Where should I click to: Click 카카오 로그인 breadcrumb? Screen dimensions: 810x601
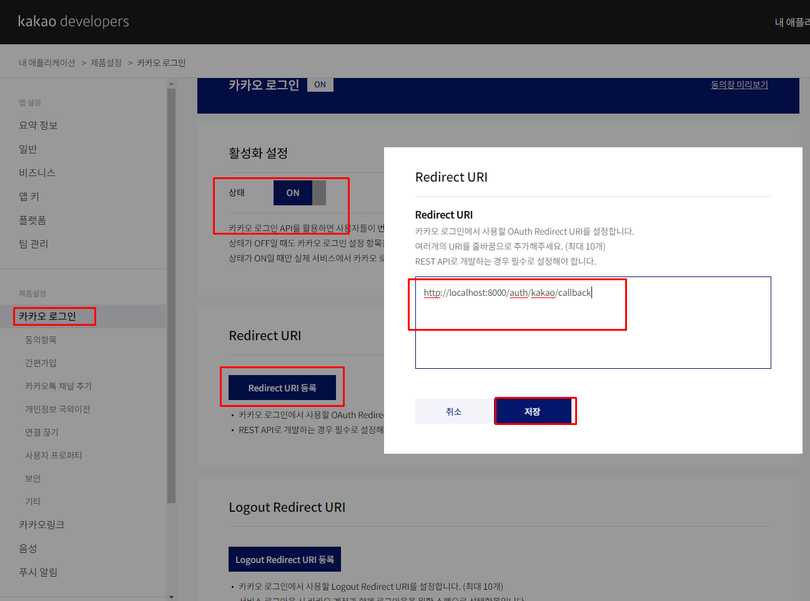point(161,63)
